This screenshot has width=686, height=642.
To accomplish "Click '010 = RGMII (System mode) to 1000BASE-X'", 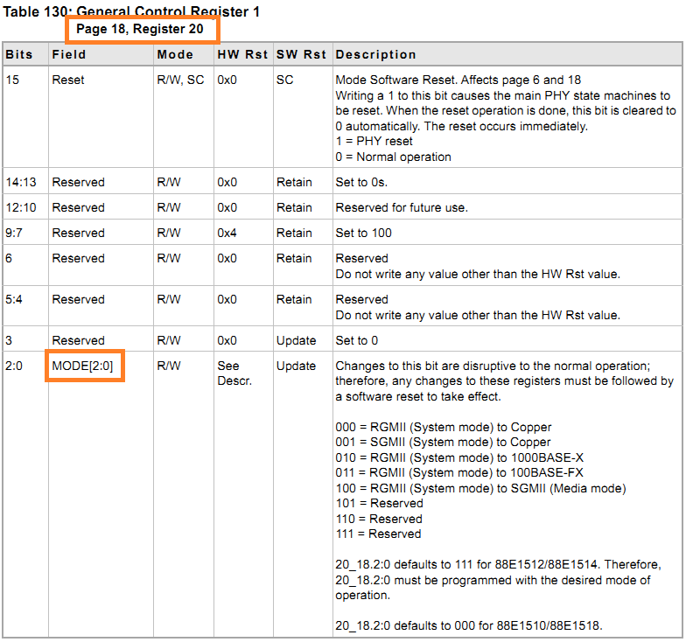I will [459, 457].
